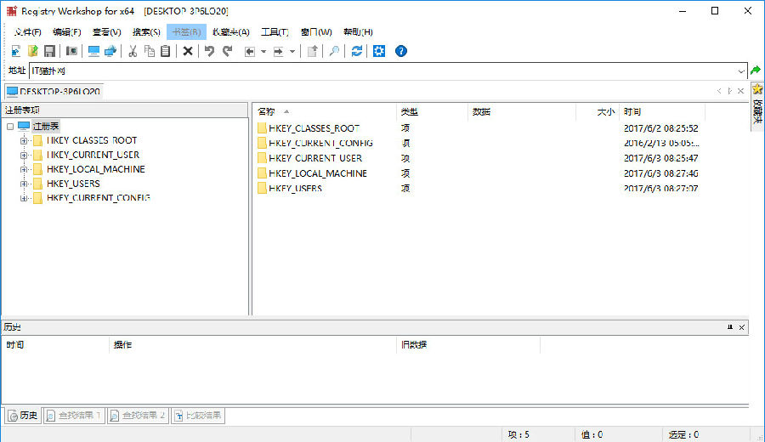Open the 工具(T) menu

275,32
